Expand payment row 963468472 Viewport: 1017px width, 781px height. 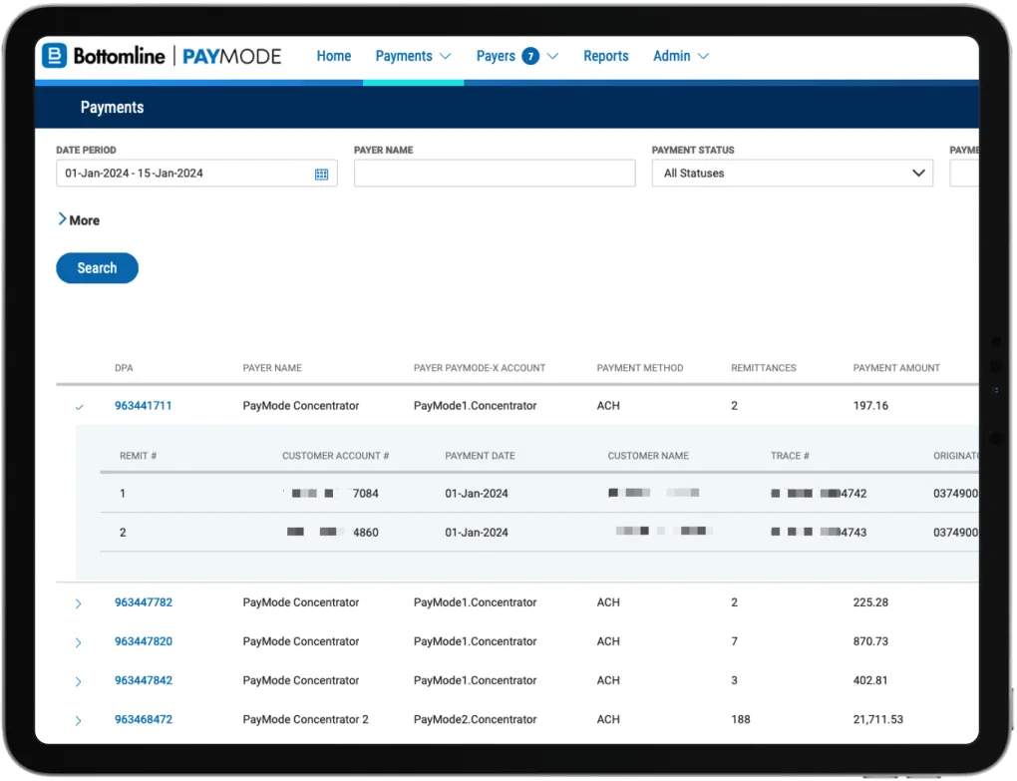tap(79, 720)
